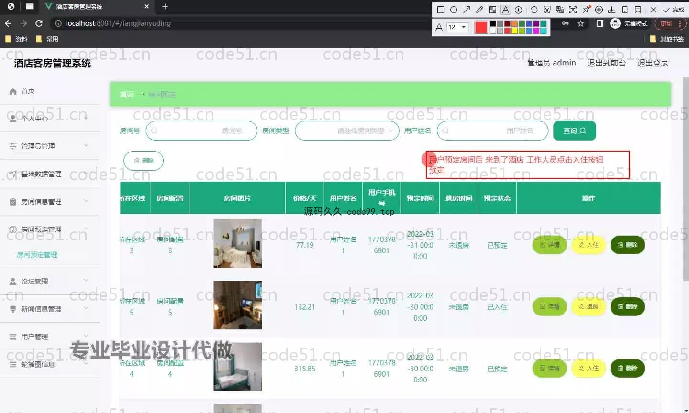Click the 退出登录 link
Screen dimensions: 689x413
click(653, 63)
